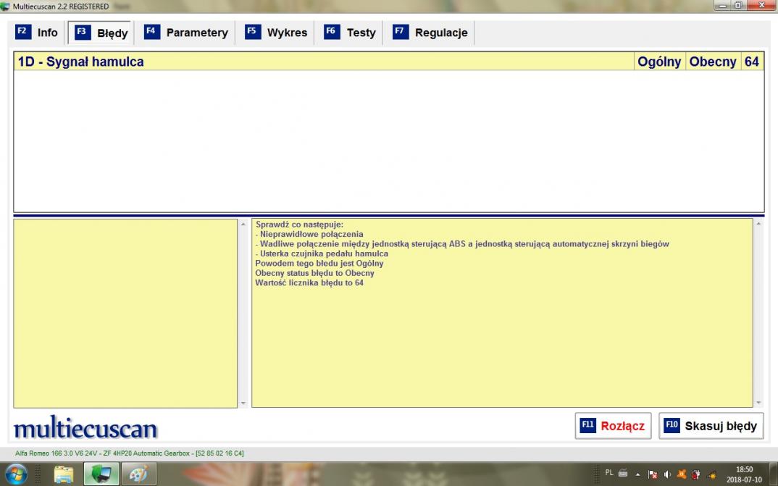The width and height of the screenshot is (778, 486).
Task: Click the Alfa Romeo 166 status bar text
Action: 130,453
